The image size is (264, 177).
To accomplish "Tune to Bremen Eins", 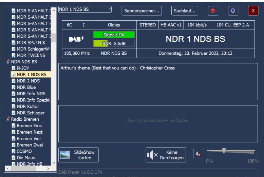I will 29,126.
